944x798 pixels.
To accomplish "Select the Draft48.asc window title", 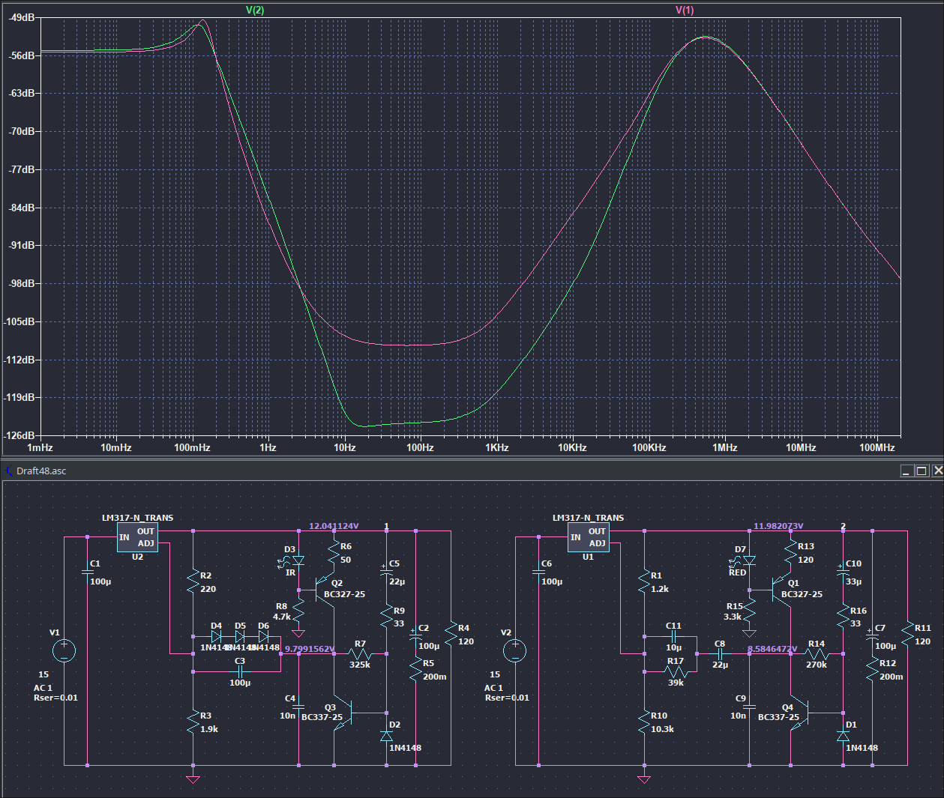I will point(41,471).
